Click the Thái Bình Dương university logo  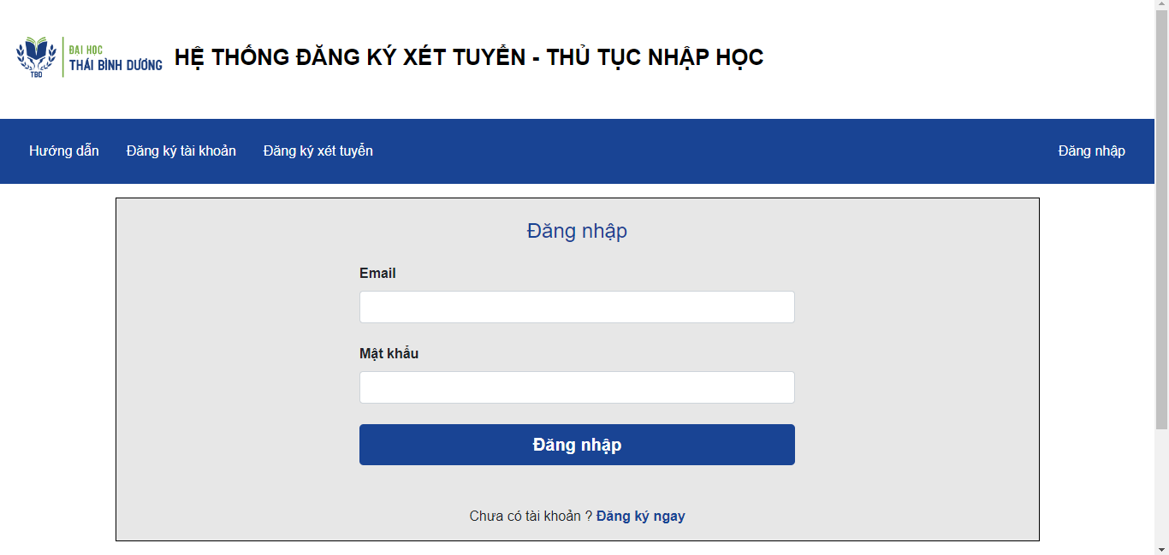coord(88,57)
